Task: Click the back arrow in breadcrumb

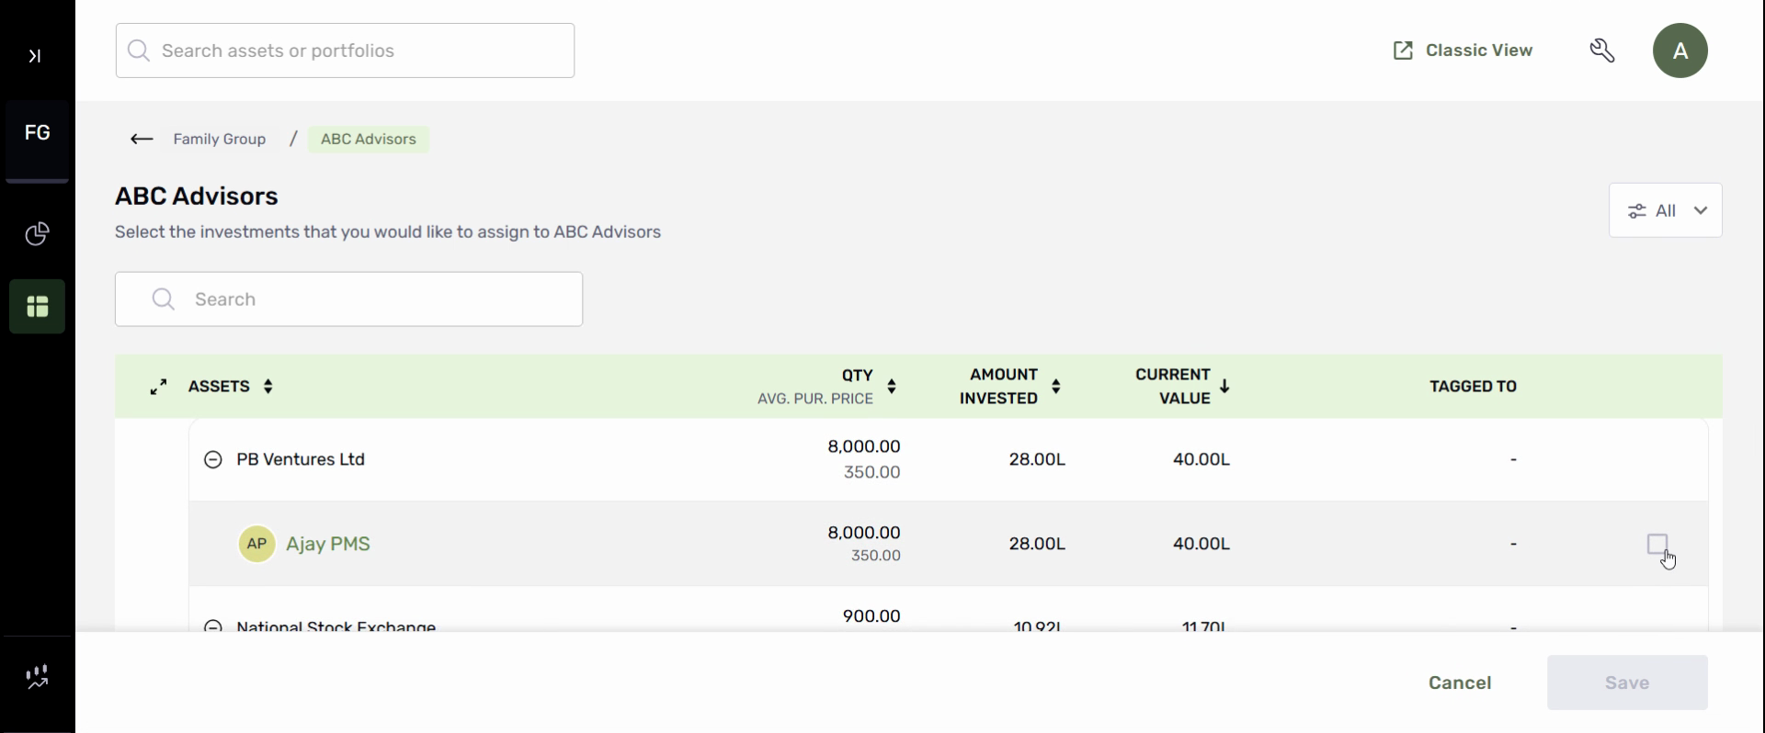Action: [x=142, y=140]
